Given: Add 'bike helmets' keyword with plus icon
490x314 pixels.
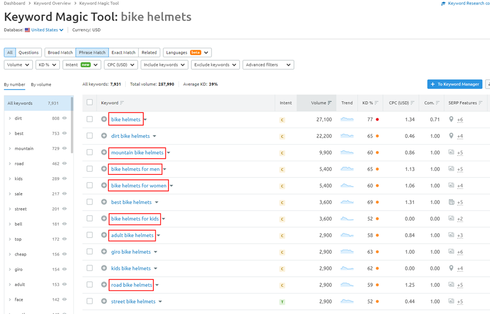Looking at the screenshot, I should [x=104, y=119].
